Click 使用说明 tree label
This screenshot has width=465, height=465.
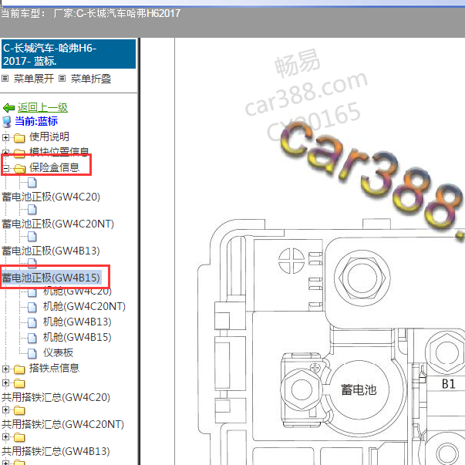(x=49, y=136)
